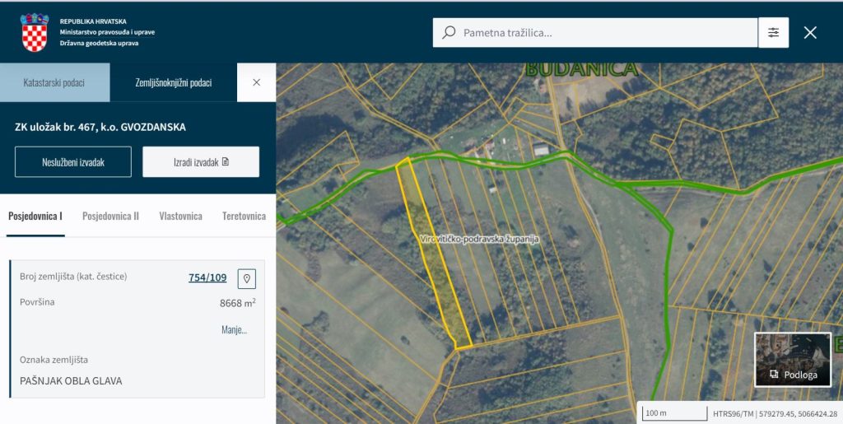Viewport: 843px width, 424px height.
Task: Close the land data side panel
Action: [256, 82]
